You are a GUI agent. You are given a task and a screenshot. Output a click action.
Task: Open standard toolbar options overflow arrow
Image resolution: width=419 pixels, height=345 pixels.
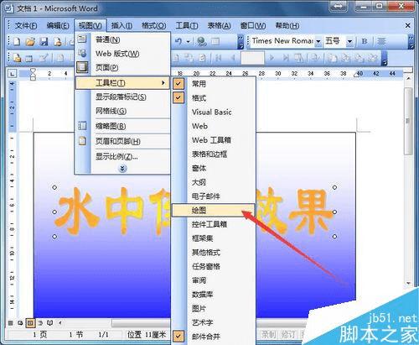241,42
